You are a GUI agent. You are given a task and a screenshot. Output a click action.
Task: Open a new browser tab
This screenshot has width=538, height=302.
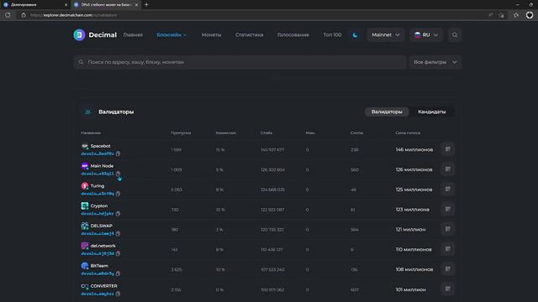click(x=146, y=5)
